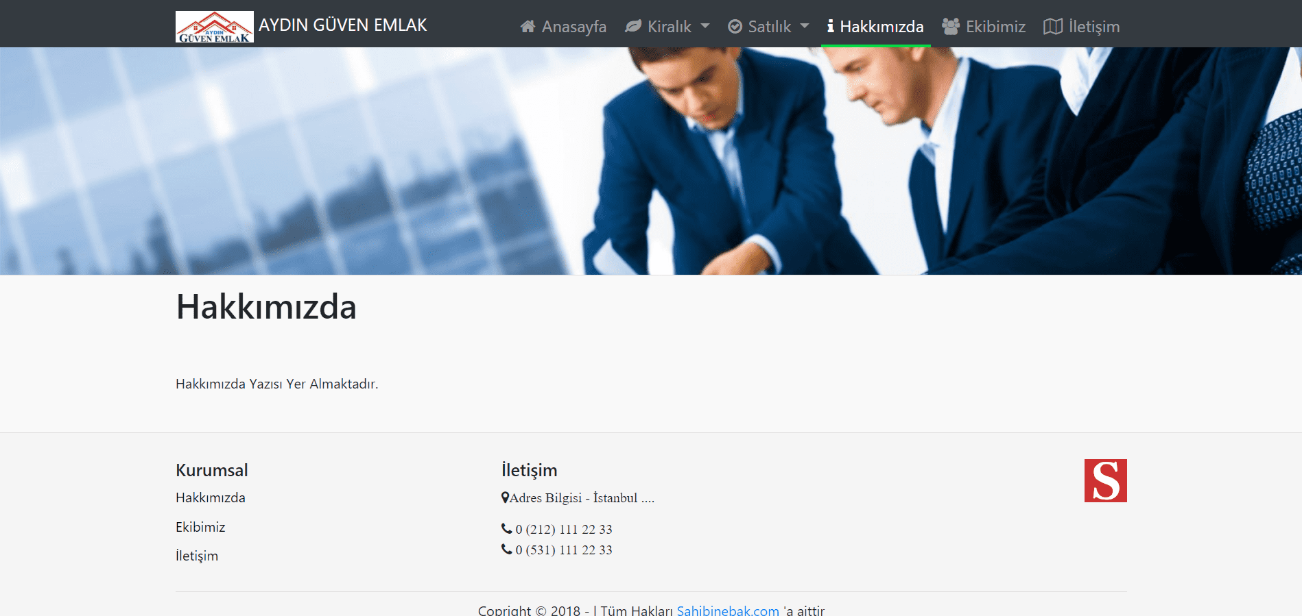Click the phone number 0 (531) 111 22 33
Screen dimensions: 1302x616
(564, 550)
